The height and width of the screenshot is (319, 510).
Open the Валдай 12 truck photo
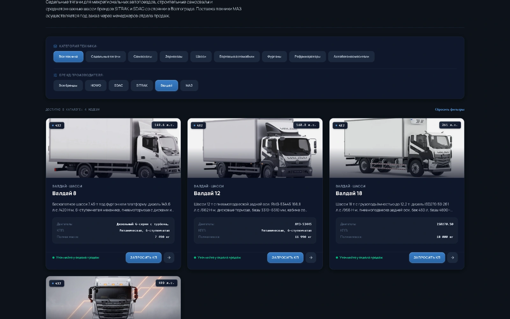click(255, 148)
